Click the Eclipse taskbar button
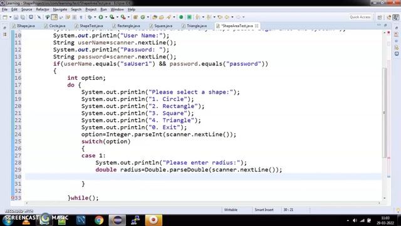The image size is (401, 226). point(117,220)
